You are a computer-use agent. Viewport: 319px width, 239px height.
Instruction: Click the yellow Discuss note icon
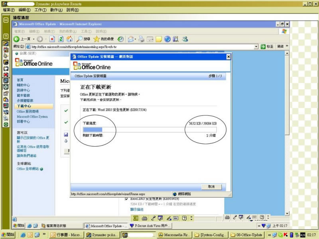tap(159, 39)
